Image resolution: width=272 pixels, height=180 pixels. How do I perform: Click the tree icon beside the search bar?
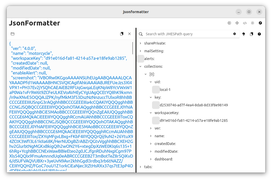pos(244,34)
